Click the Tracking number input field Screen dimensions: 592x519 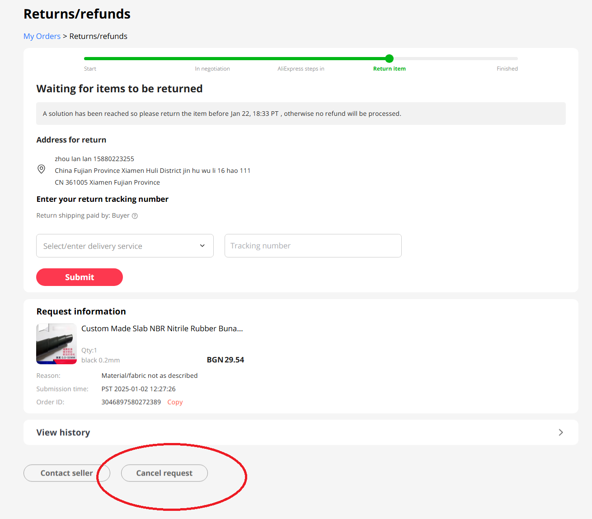coord(313,246)
